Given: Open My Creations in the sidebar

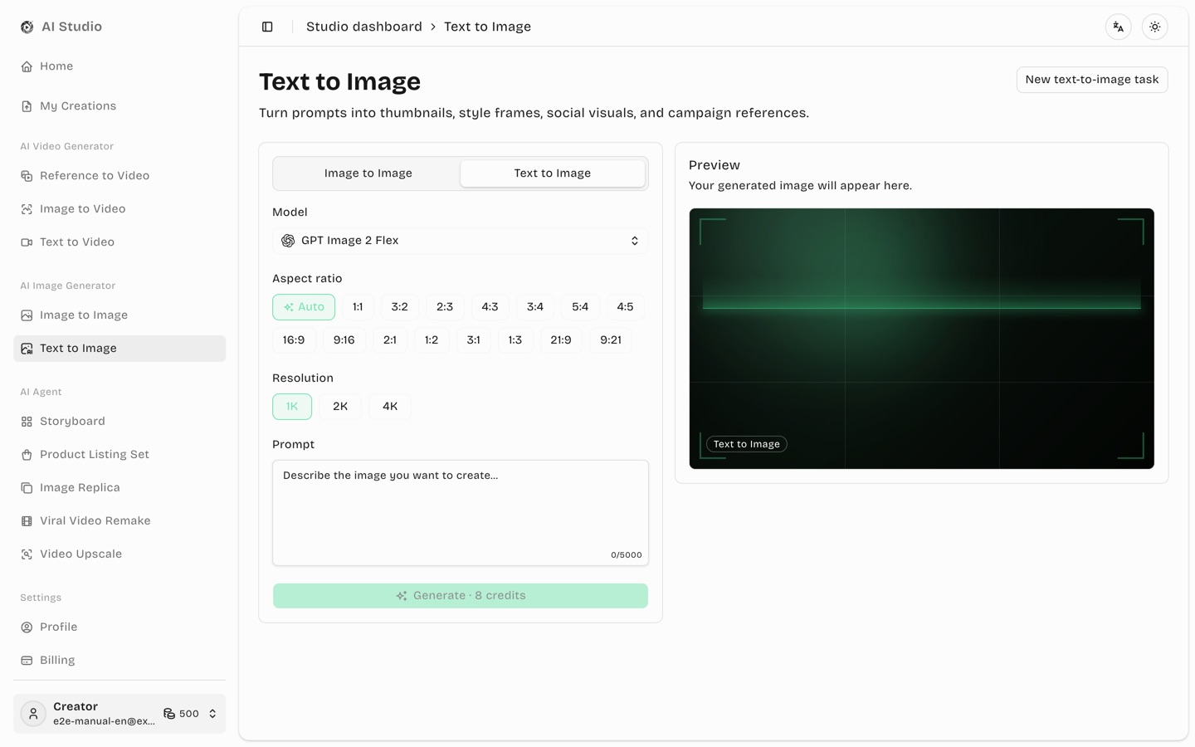Looking at the screenshot, I should click(x=119, y=106).
